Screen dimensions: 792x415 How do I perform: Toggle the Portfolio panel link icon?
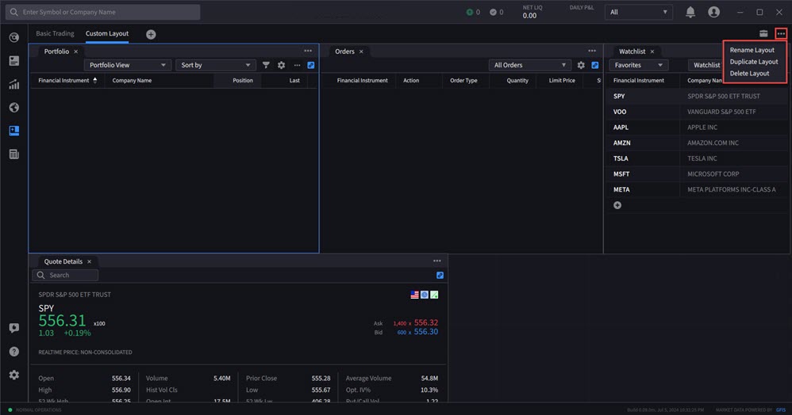coord(311,65)
